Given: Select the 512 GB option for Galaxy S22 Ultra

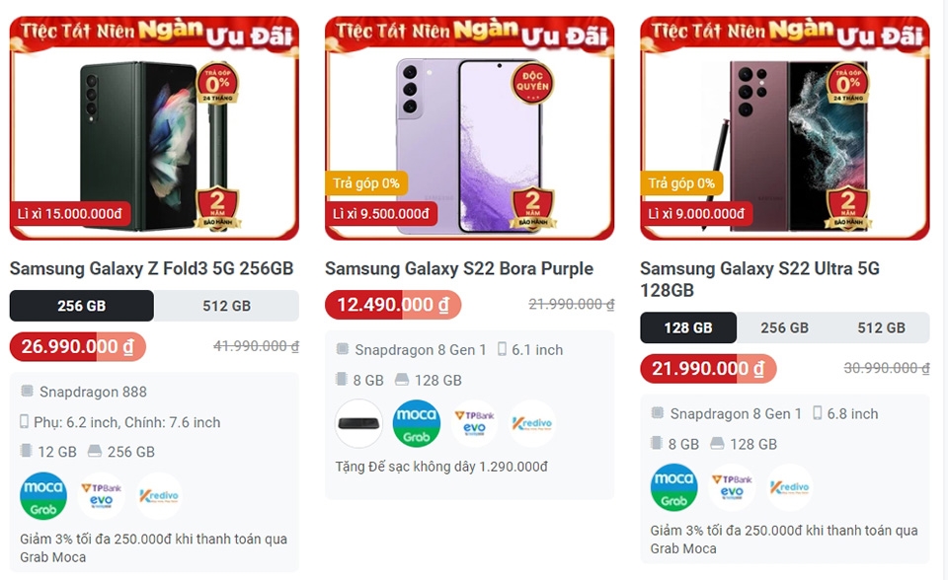Looking at the screenshot, I should click(x=888, y=327).
